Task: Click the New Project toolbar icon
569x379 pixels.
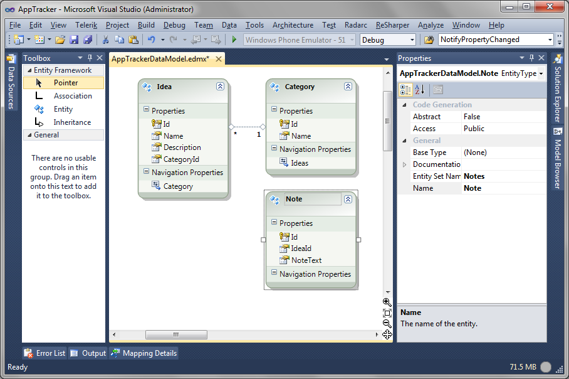Action: (19, 40)
